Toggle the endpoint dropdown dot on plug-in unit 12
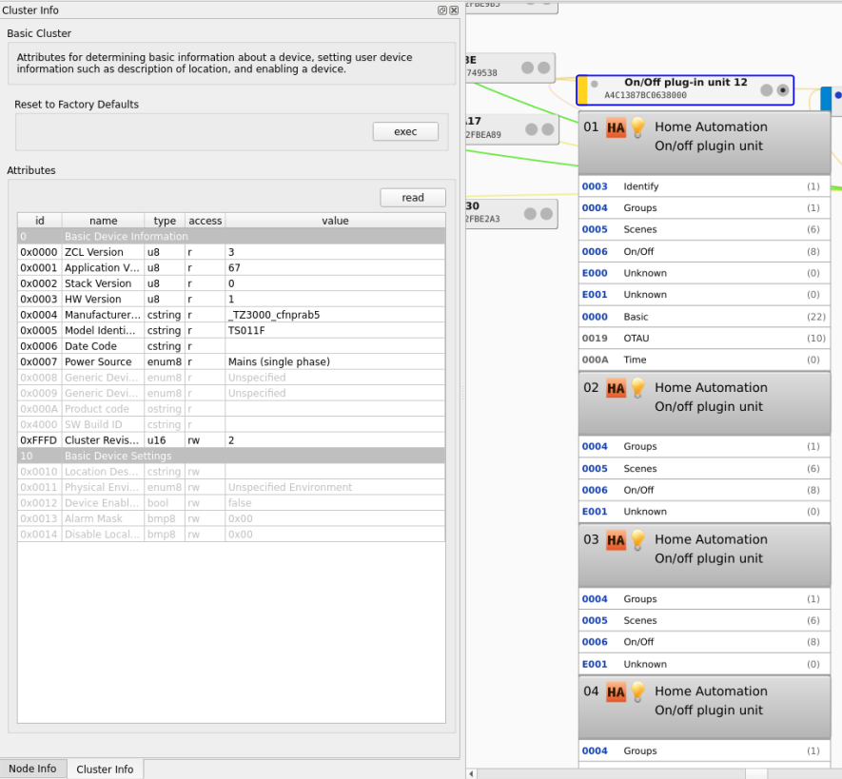842x779 pixels. pyautogui.click(x=783, y=90)
